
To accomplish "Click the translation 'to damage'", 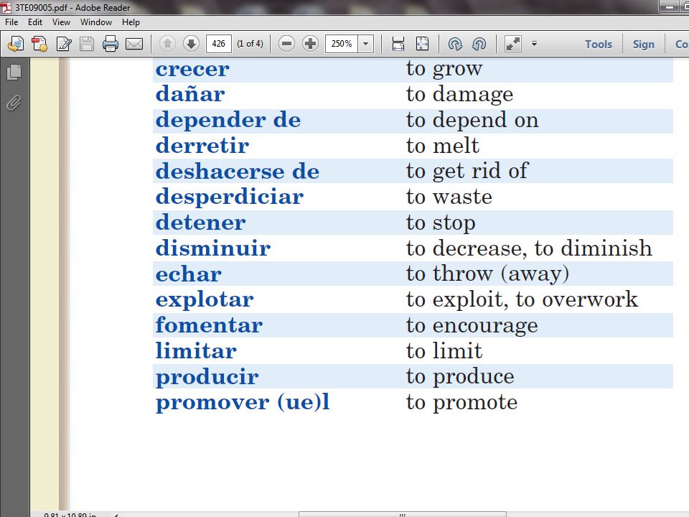I will point(459,95).
